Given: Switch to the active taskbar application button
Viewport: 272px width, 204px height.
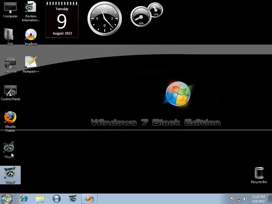Looking at the screenshot, I should pyautogui.click(x=89, y=199).
